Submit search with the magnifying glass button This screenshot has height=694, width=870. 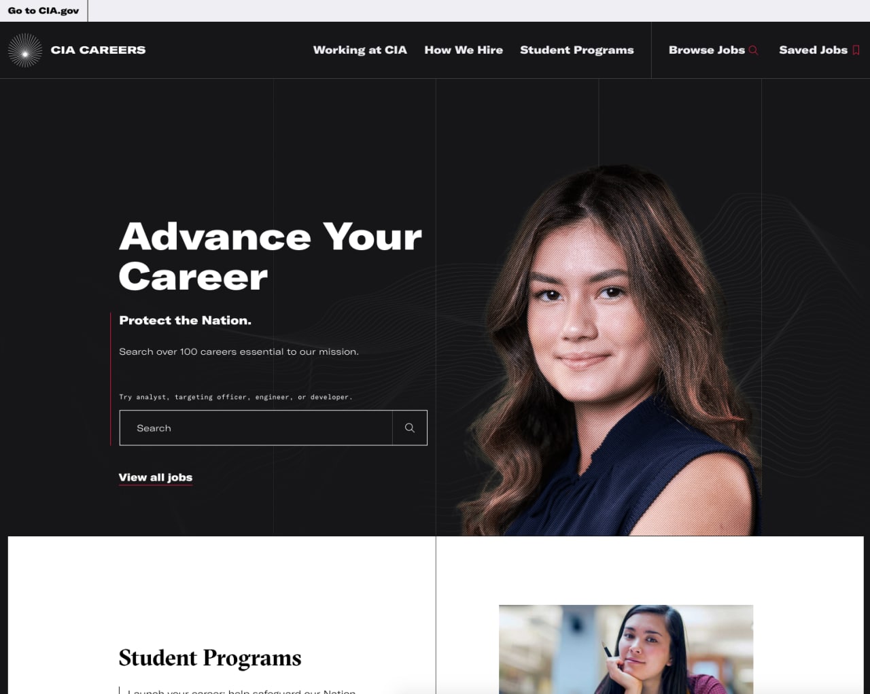click(410, 428)
